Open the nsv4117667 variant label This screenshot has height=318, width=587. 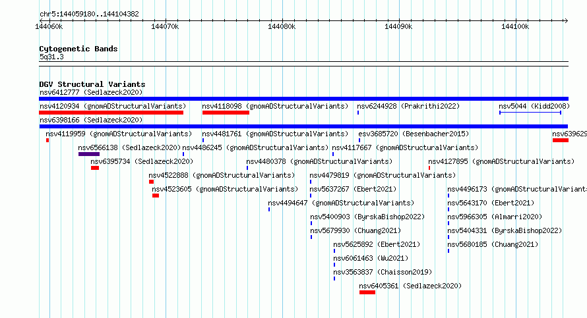(x=405, y=147)
